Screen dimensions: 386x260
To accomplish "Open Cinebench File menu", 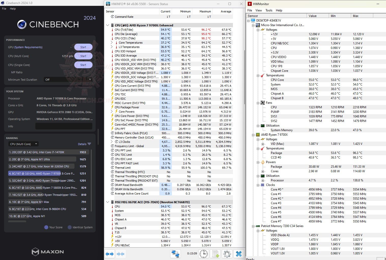I will [x=4, y=9].
